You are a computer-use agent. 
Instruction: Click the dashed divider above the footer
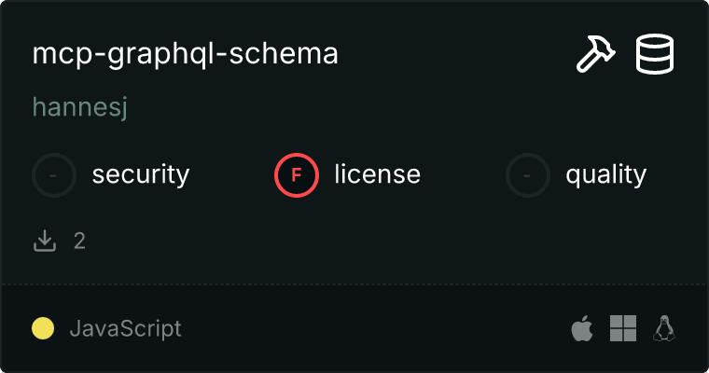[x=354, y=283]
